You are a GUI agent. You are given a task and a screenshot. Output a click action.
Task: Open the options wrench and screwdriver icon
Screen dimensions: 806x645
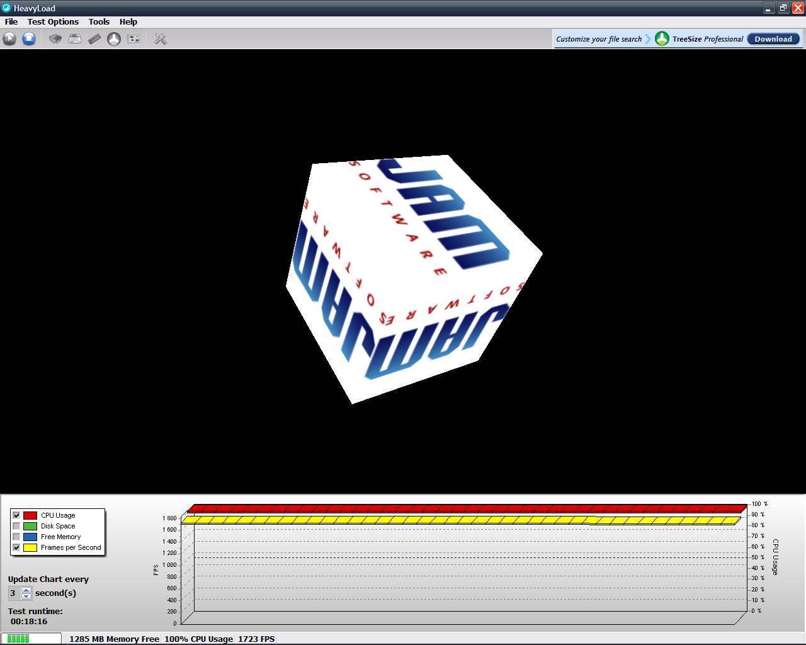coord(161,39)
